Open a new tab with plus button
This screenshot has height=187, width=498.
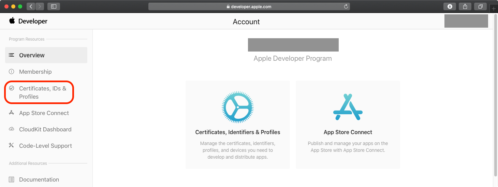tap(494, 9)
